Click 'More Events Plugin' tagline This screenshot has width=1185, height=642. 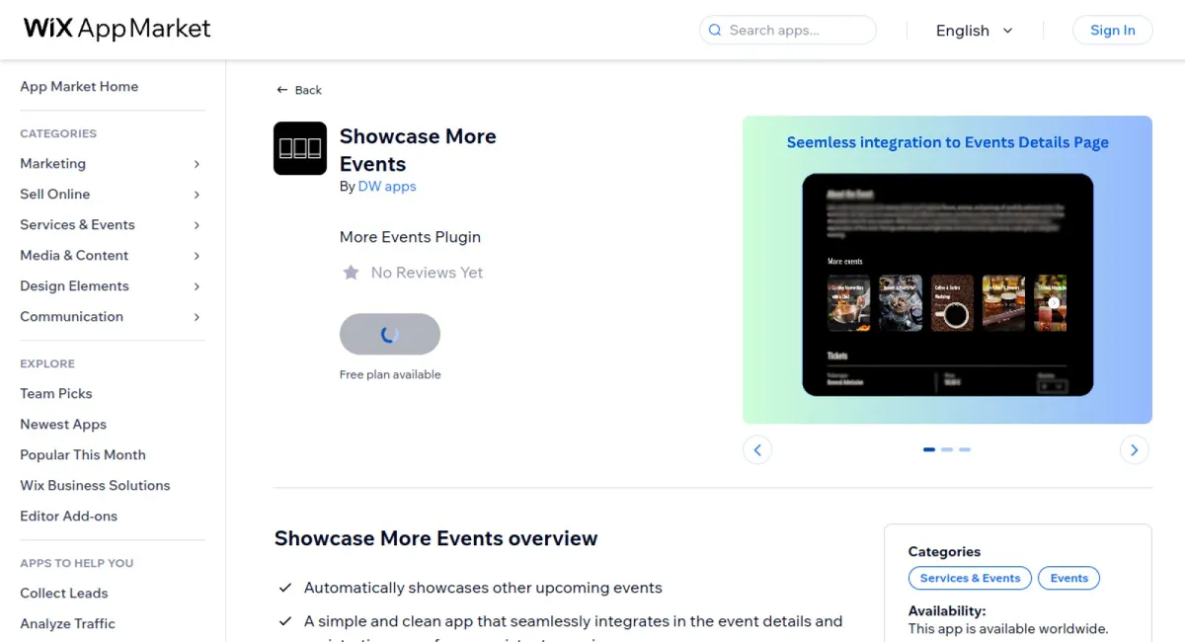coord(410,237)
